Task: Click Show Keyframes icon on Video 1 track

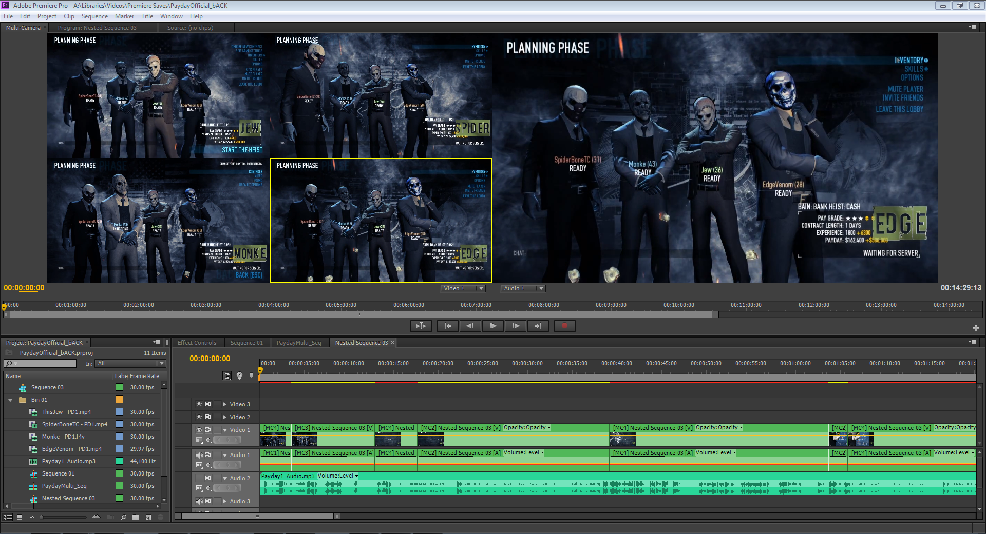Action: 208,440
